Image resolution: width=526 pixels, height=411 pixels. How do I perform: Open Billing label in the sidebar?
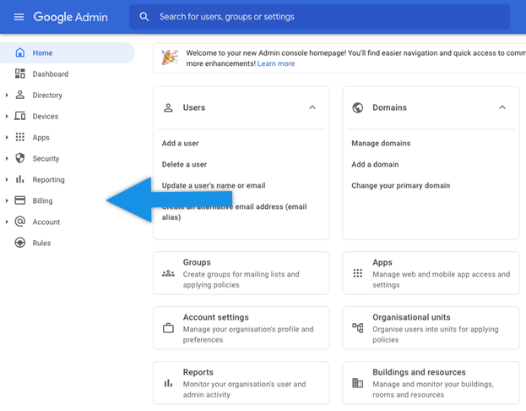click(x=42, y=201)
